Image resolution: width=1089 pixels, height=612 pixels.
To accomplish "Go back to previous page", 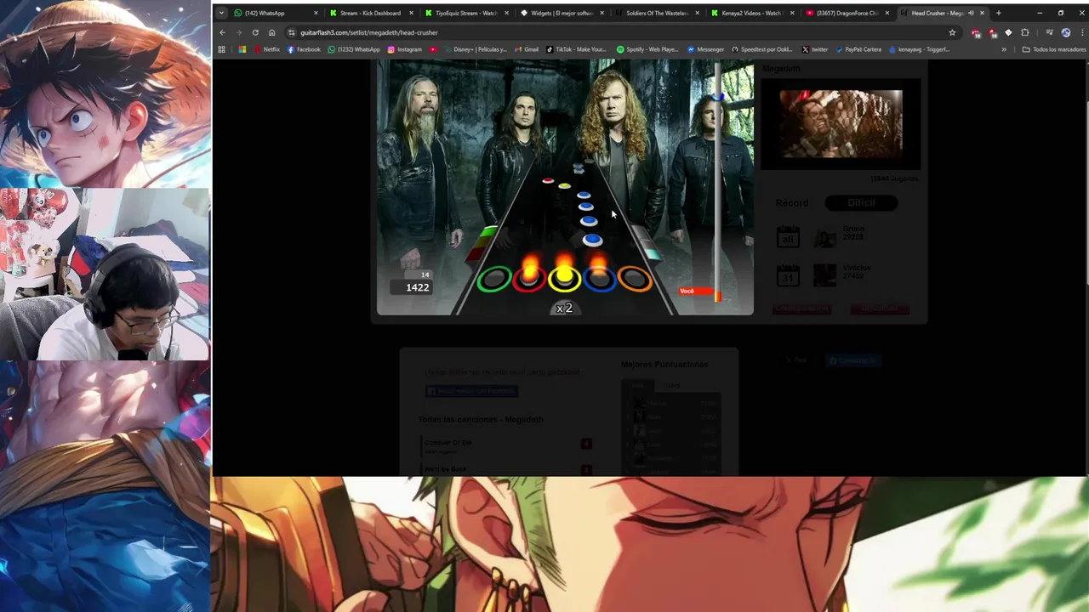I will tap(222, 32).
